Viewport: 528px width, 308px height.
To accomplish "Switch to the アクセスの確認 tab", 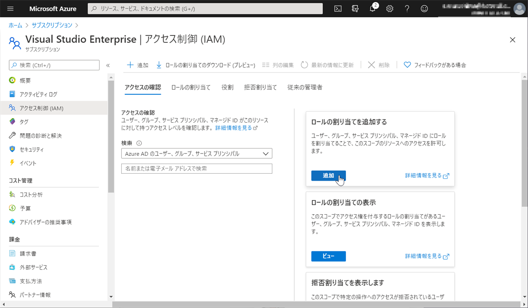I will 143,87.
